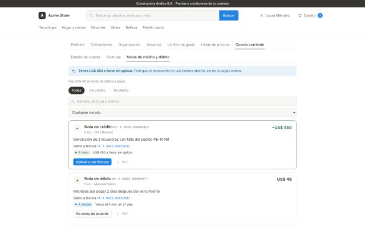Click the −US$ 450 amount

point(282,128)
